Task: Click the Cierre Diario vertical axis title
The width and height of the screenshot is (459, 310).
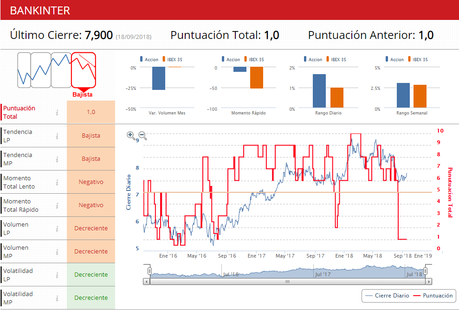Action: (x=129, y=192)
